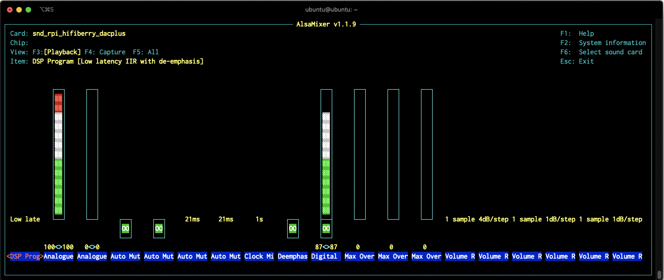Toggle the leftmost Auto Mute OO box
Viewport: 664px width, 280px height.
(125, 228)
